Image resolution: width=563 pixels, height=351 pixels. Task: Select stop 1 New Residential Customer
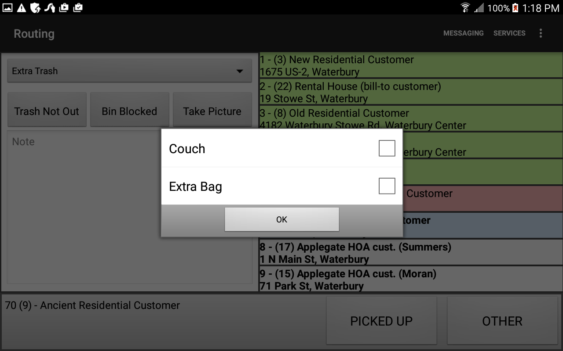pos(411,65)
